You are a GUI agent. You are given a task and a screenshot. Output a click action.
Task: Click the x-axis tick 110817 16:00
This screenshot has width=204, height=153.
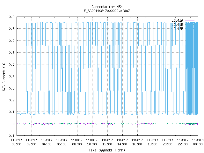[137, 142]
